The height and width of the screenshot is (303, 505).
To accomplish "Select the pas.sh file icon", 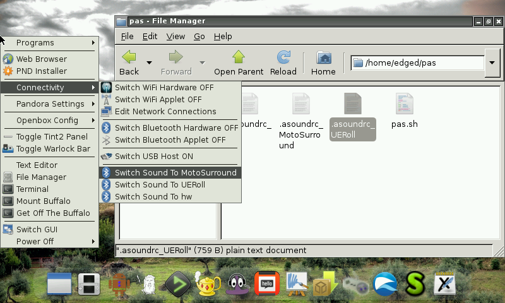I will point(404,104).
